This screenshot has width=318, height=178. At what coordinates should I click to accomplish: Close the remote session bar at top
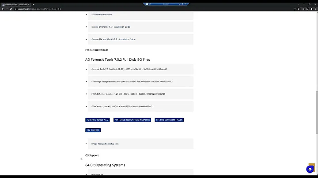185,4
